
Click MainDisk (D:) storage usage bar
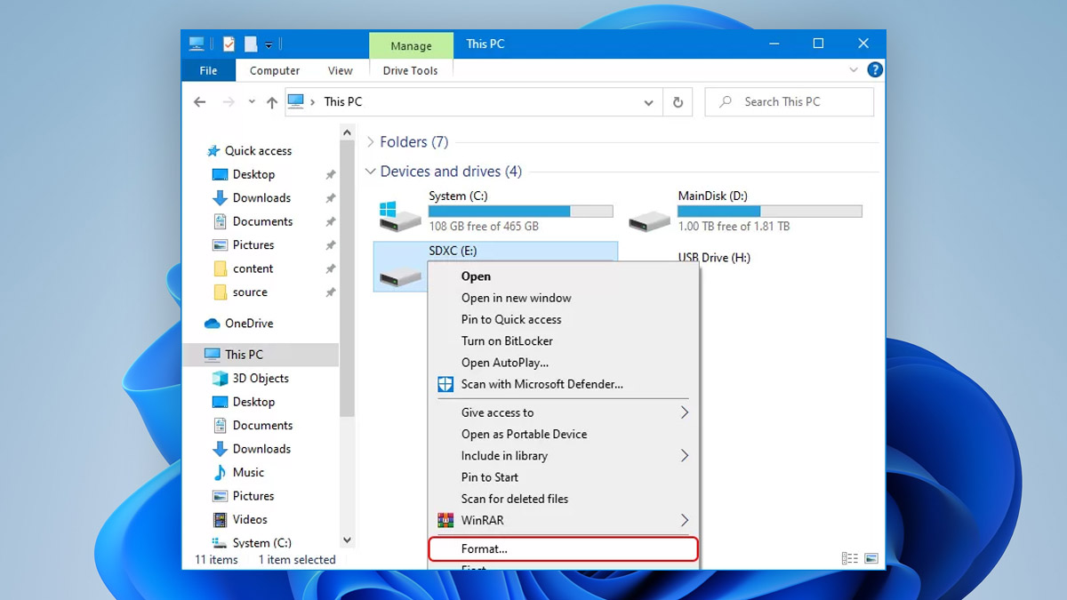click(x=769, y=212)
